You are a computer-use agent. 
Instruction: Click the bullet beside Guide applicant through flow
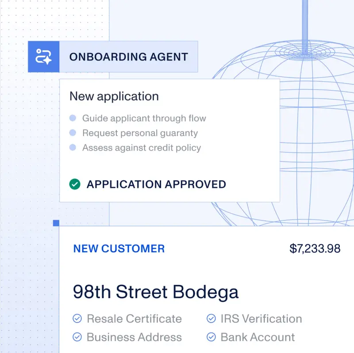[73, 118]
